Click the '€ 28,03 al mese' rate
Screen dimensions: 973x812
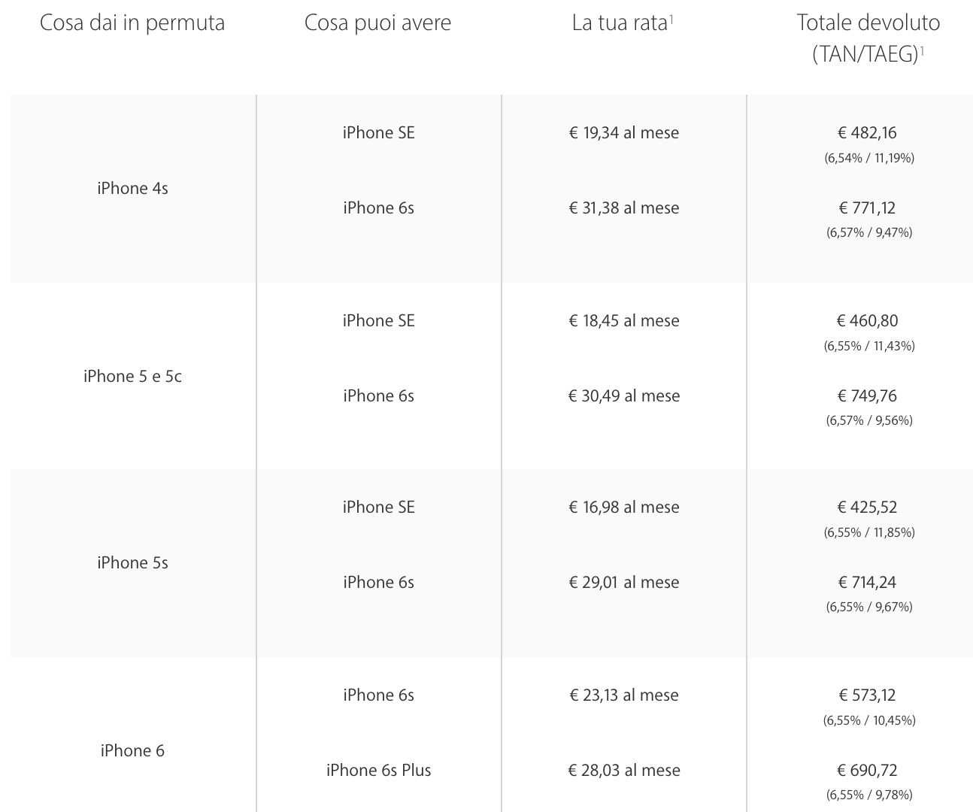click(x=624, y=770)
